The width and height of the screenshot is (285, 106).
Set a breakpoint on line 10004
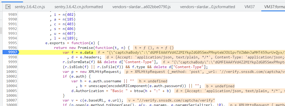click(x=12, y=86)
